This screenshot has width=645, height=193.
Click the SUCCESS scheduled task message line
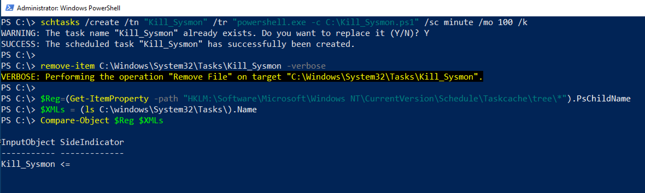point(178,44)
